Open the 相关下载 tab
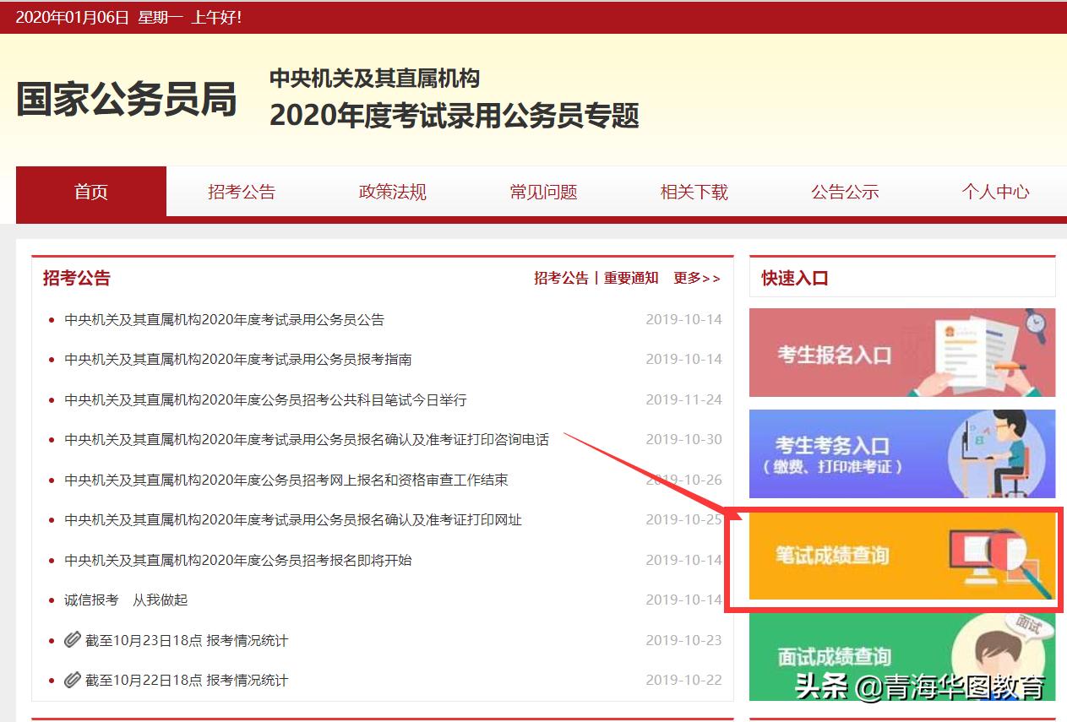This screenshot has width=1067, height=722. coord(693,193)
